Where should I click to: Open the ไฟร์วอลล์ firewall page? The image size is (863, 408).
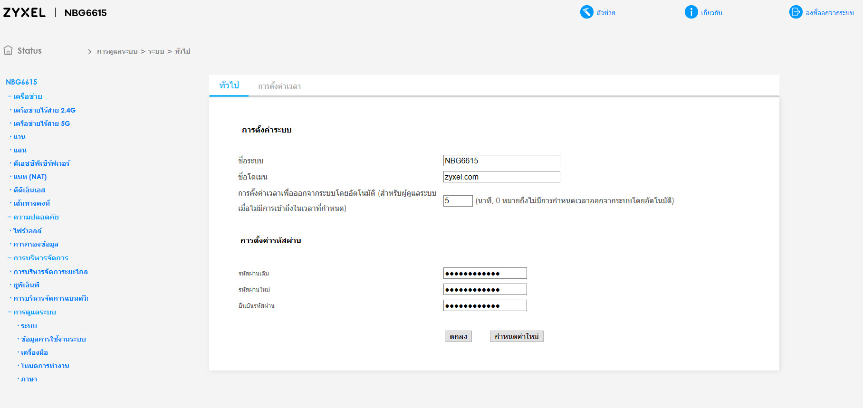tap(28, 231)
